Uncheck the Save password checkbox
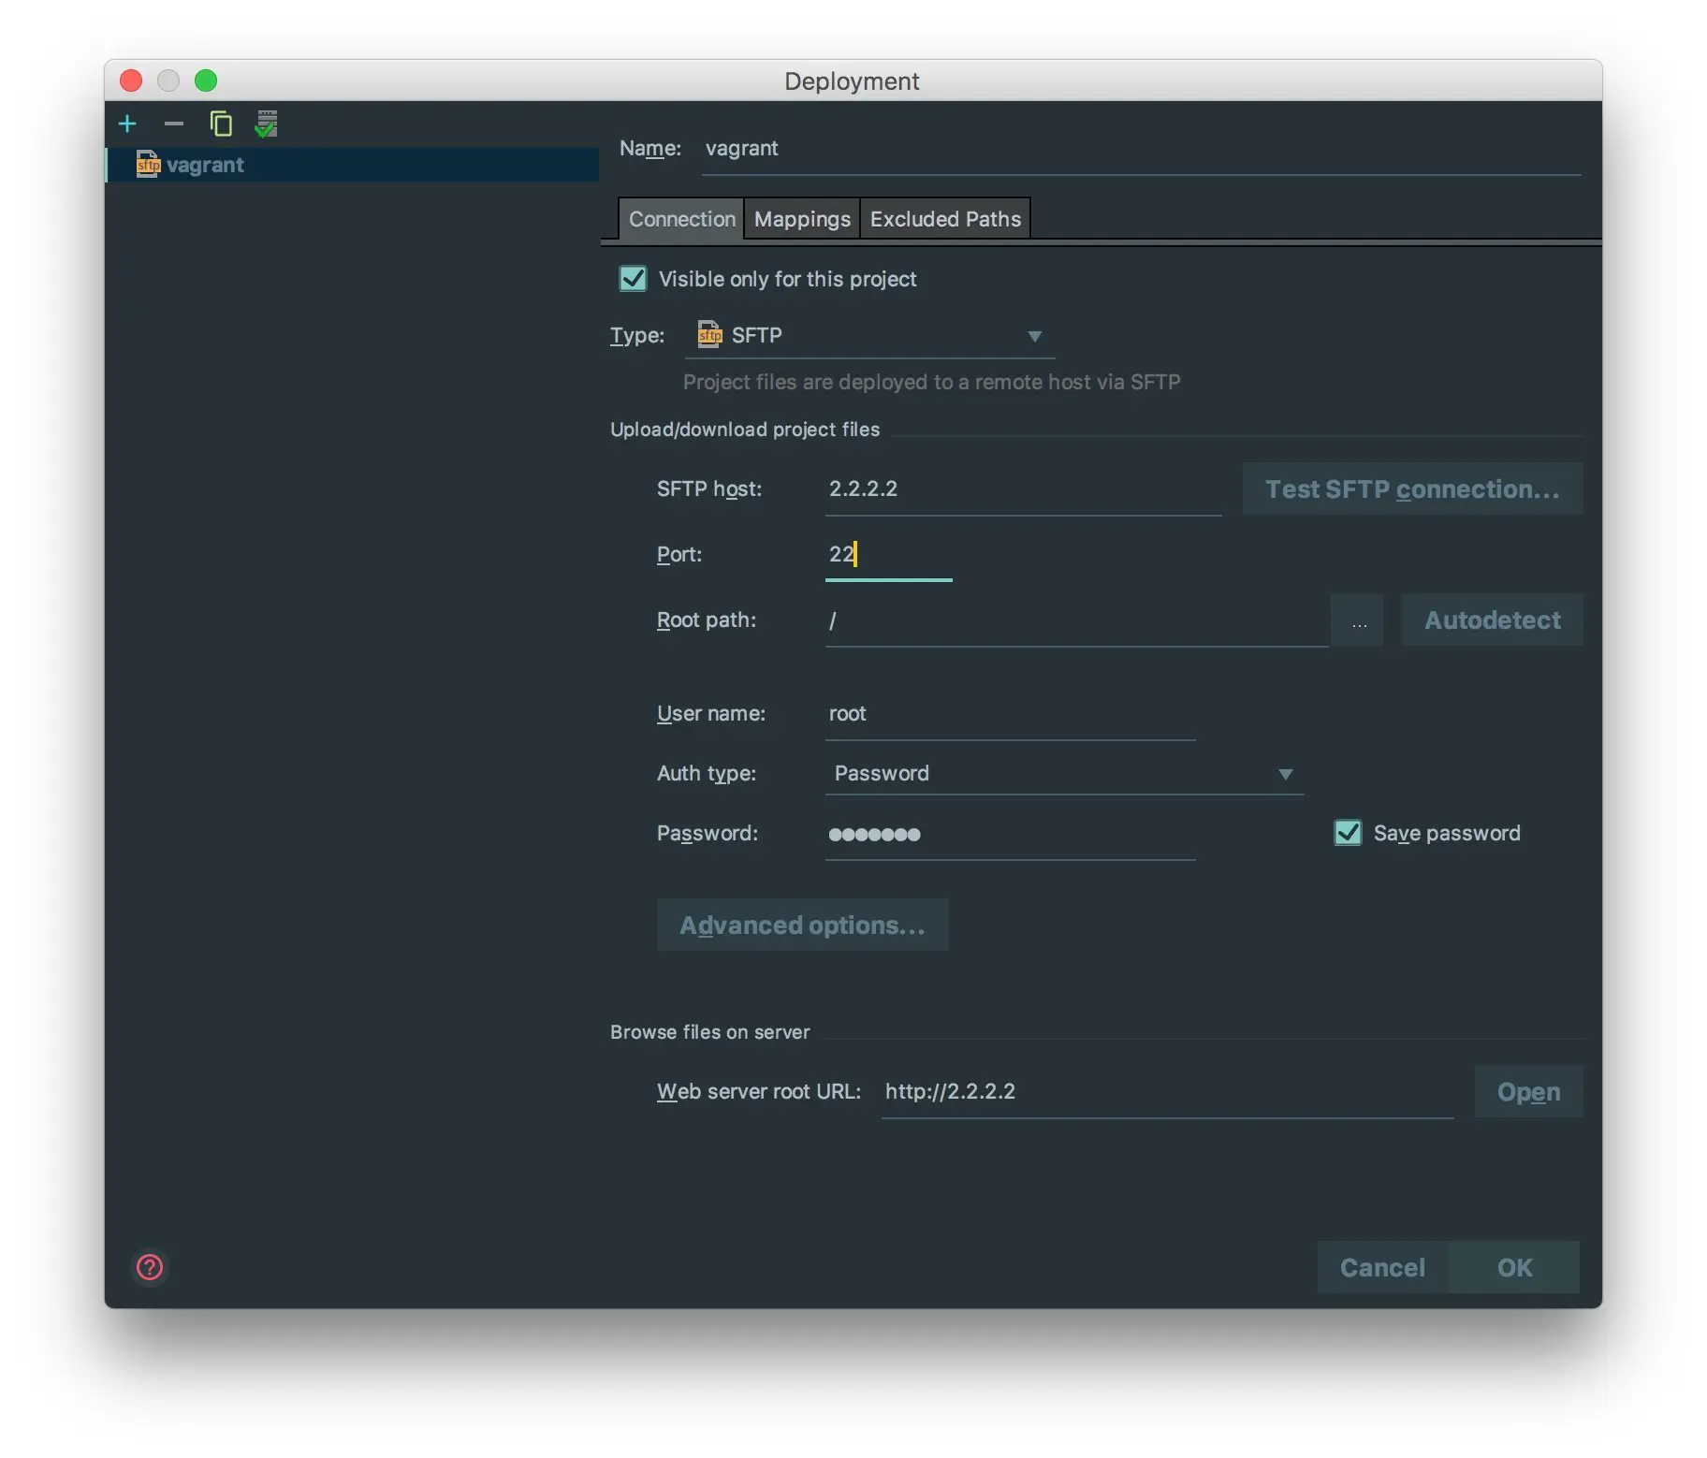Screen dimensions: 1707x1458 (x=1348, y=833)
